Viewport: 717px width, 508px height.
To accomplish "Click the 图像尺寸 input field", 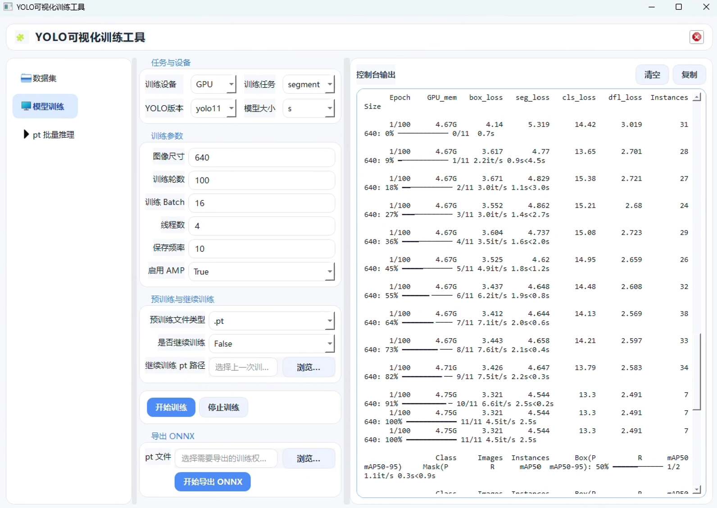I will pos(262,158).
